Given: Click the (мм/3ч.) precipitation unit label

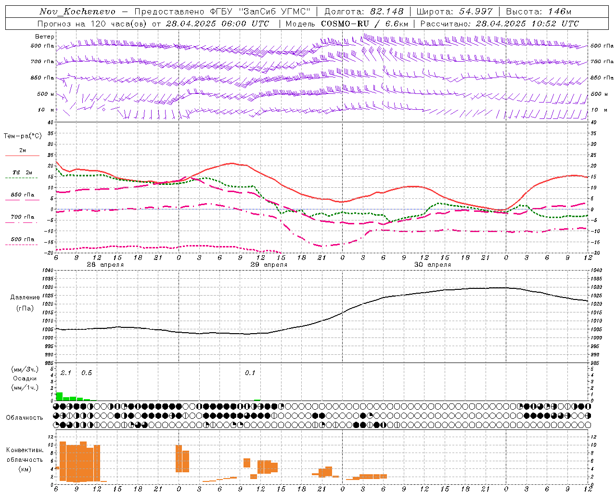Looking at the screenshot, I should (x=25, y=369).
